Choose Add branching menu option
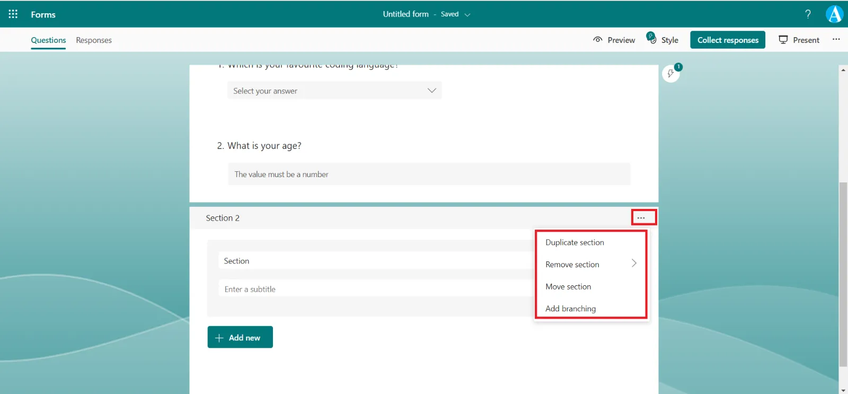This screenshot has width=848, height=394. [570, 309]
